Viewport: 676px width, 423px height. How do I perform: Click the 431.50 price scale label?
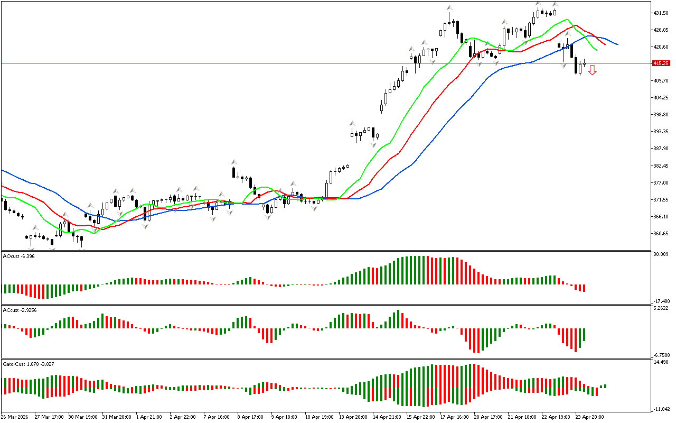point(661,13)
